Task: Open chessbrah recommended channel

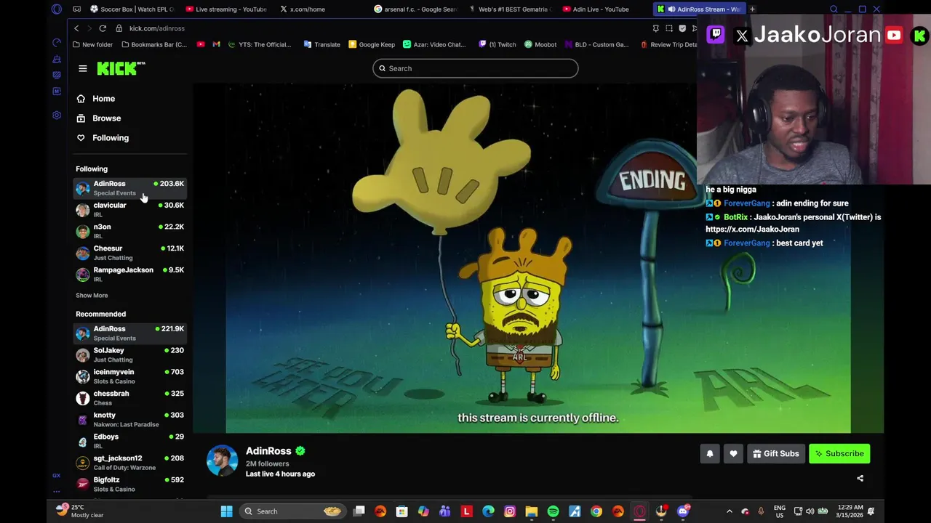Action: [129, 398]
